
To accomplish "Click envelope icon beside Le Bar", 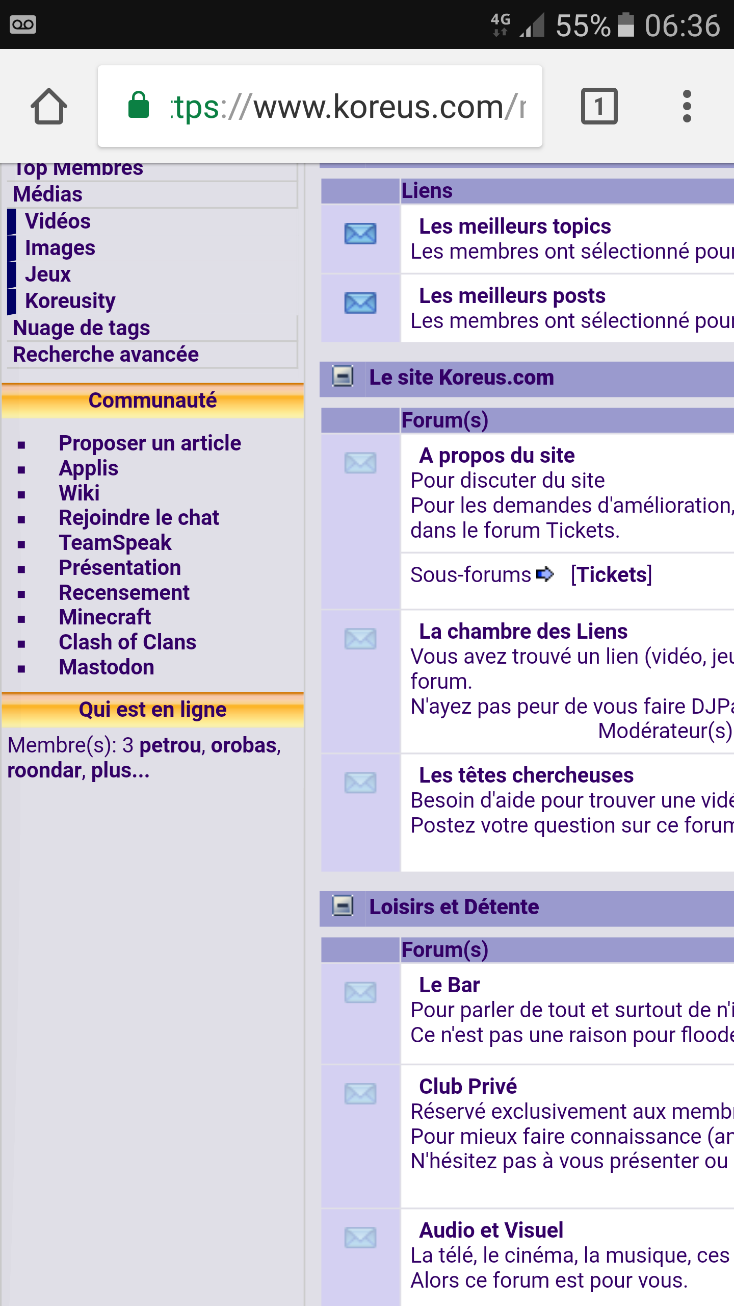I will [x=360, y=993].
